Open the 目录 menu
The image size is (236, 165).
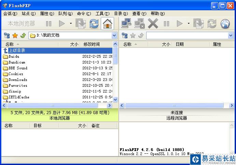coord(121,14)
